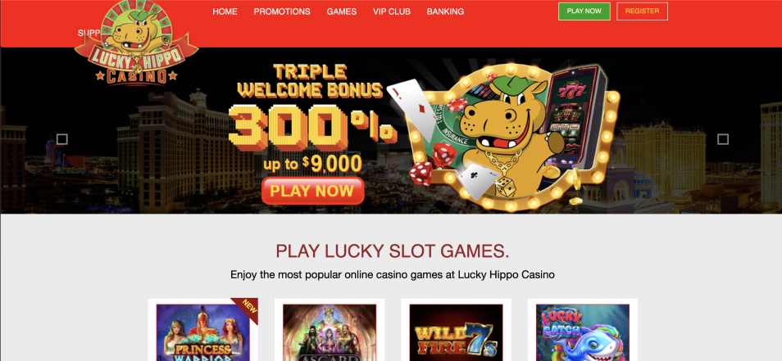Open the Games section

[x=342, y=11]
